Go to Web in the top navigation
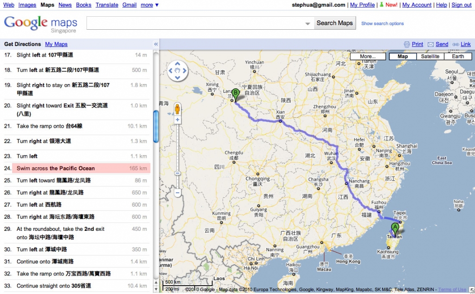Screen dimensions: 475x294 8,5
